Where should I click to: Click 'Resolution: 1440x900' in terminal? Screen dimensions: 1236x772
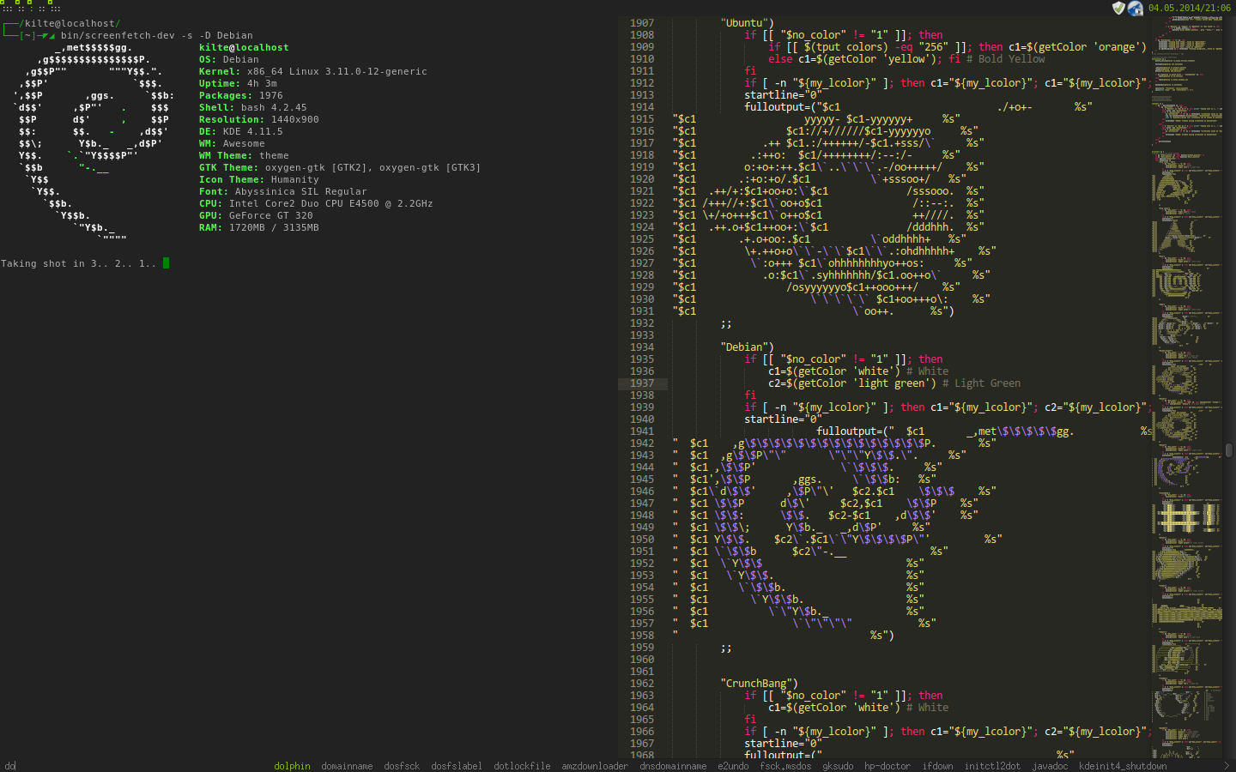tap(258, 120)
